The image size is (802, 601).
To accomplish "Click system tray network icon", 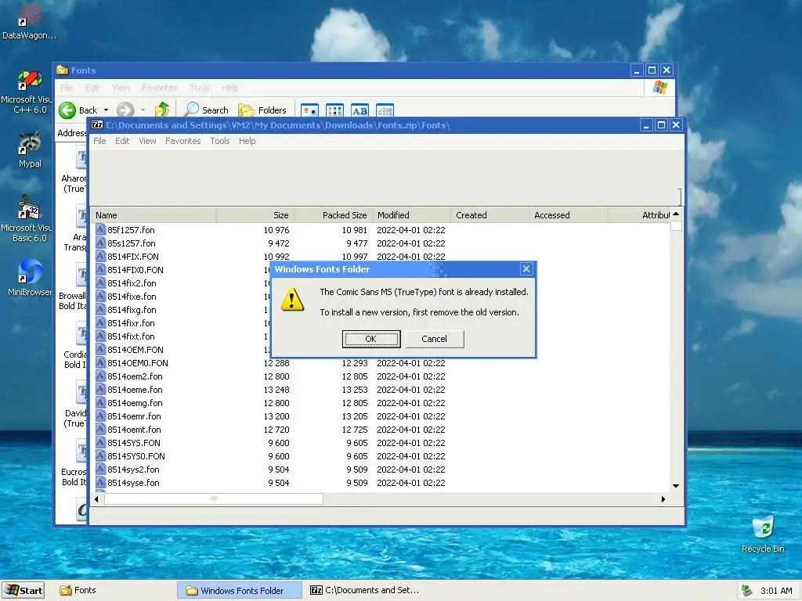I will coord(747,590).
